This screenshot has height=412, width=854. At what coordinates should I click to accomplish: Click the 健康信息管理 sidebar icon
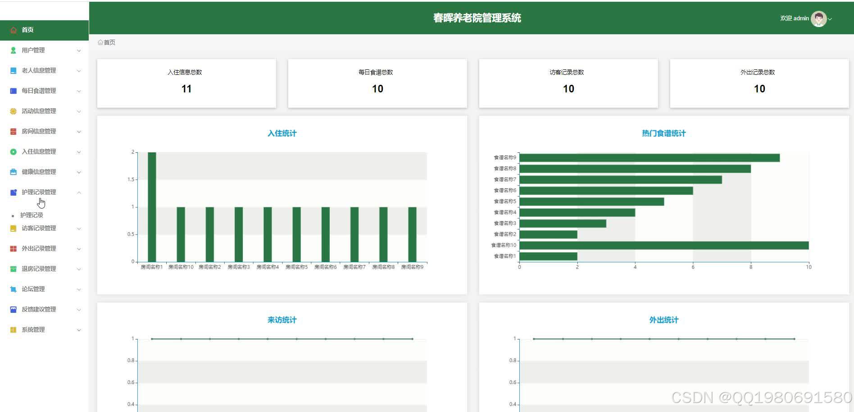pyautogui.click(x=14, y=172)
